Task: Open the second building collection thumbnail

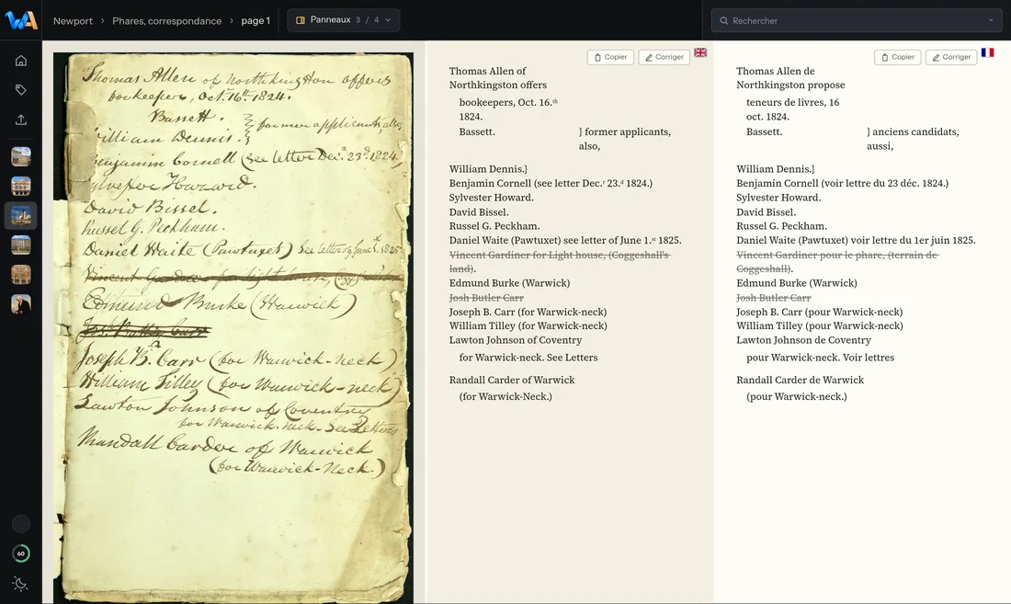Action: click(20, 187)
